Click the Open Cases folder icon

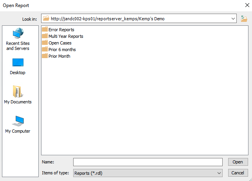pyautogui.click(x=45, y=43)
